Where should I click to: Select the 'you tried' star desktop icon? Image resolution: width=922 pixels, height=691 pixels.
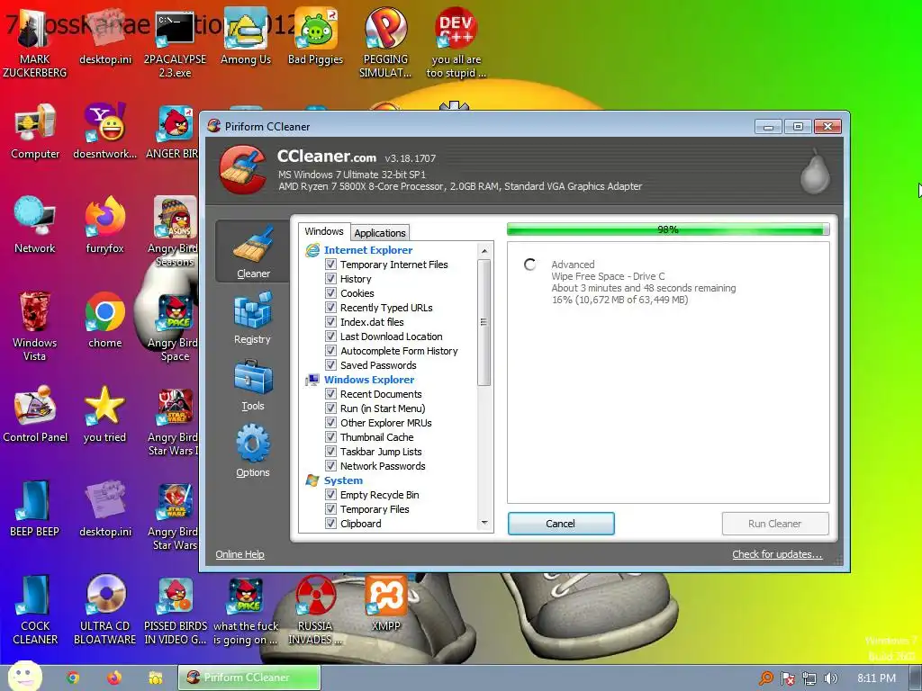[x=105, y=415]
